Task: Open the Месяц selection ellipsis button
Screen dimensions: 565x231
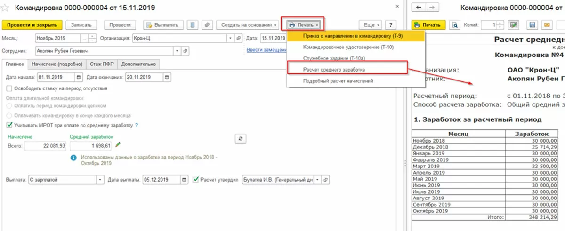Action: (x=84, y=38)
